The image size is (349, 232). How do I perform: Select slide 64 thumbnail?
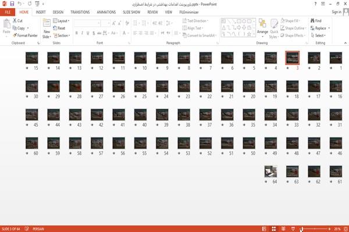tap(270, 172)
